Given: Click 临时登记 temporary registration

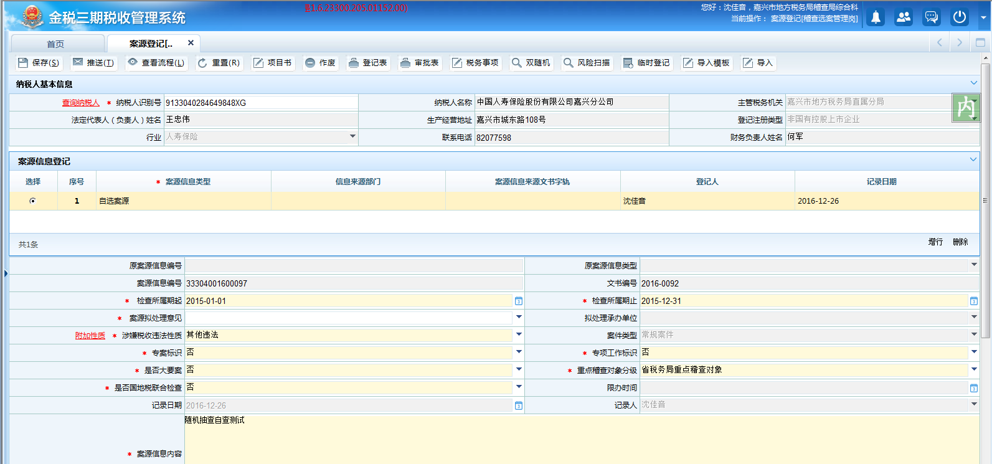Looking at the screenshot, I should (646, 63).
